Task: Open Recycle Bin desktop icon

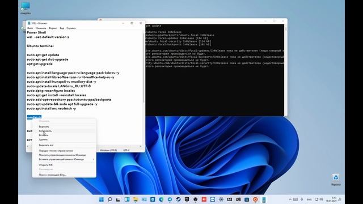Action: pyautogui.click(x=336, y=180)
